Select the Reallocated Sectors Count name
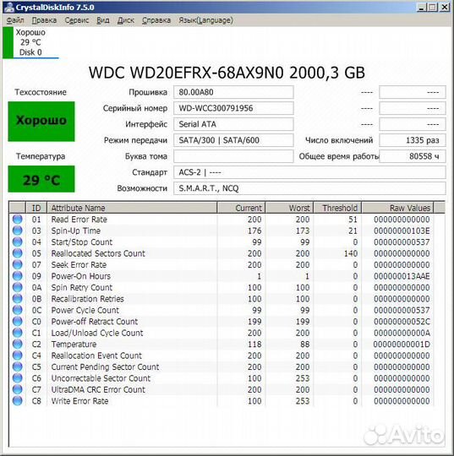The height and width of the screenshot is (456, 454). [x=98, y=253]
